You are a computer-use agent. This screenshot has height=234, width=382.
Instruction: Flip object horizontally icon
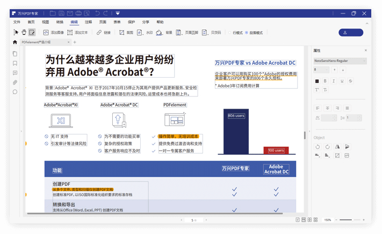coord(337,147)
